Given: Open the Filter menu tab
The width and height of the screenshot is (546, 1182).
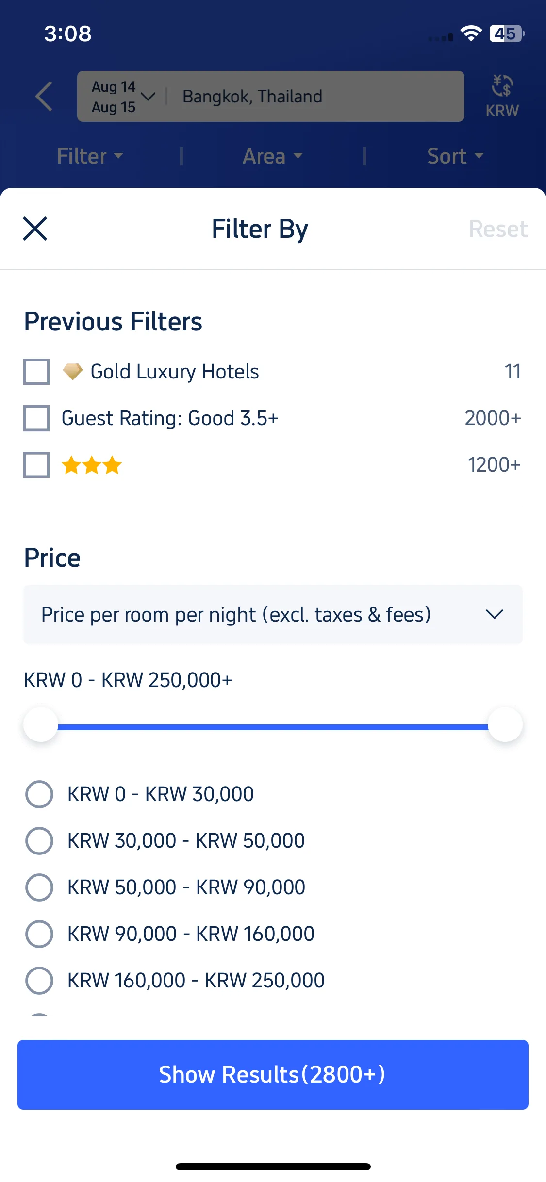Looking at the screenshot, I should point(90,156).
